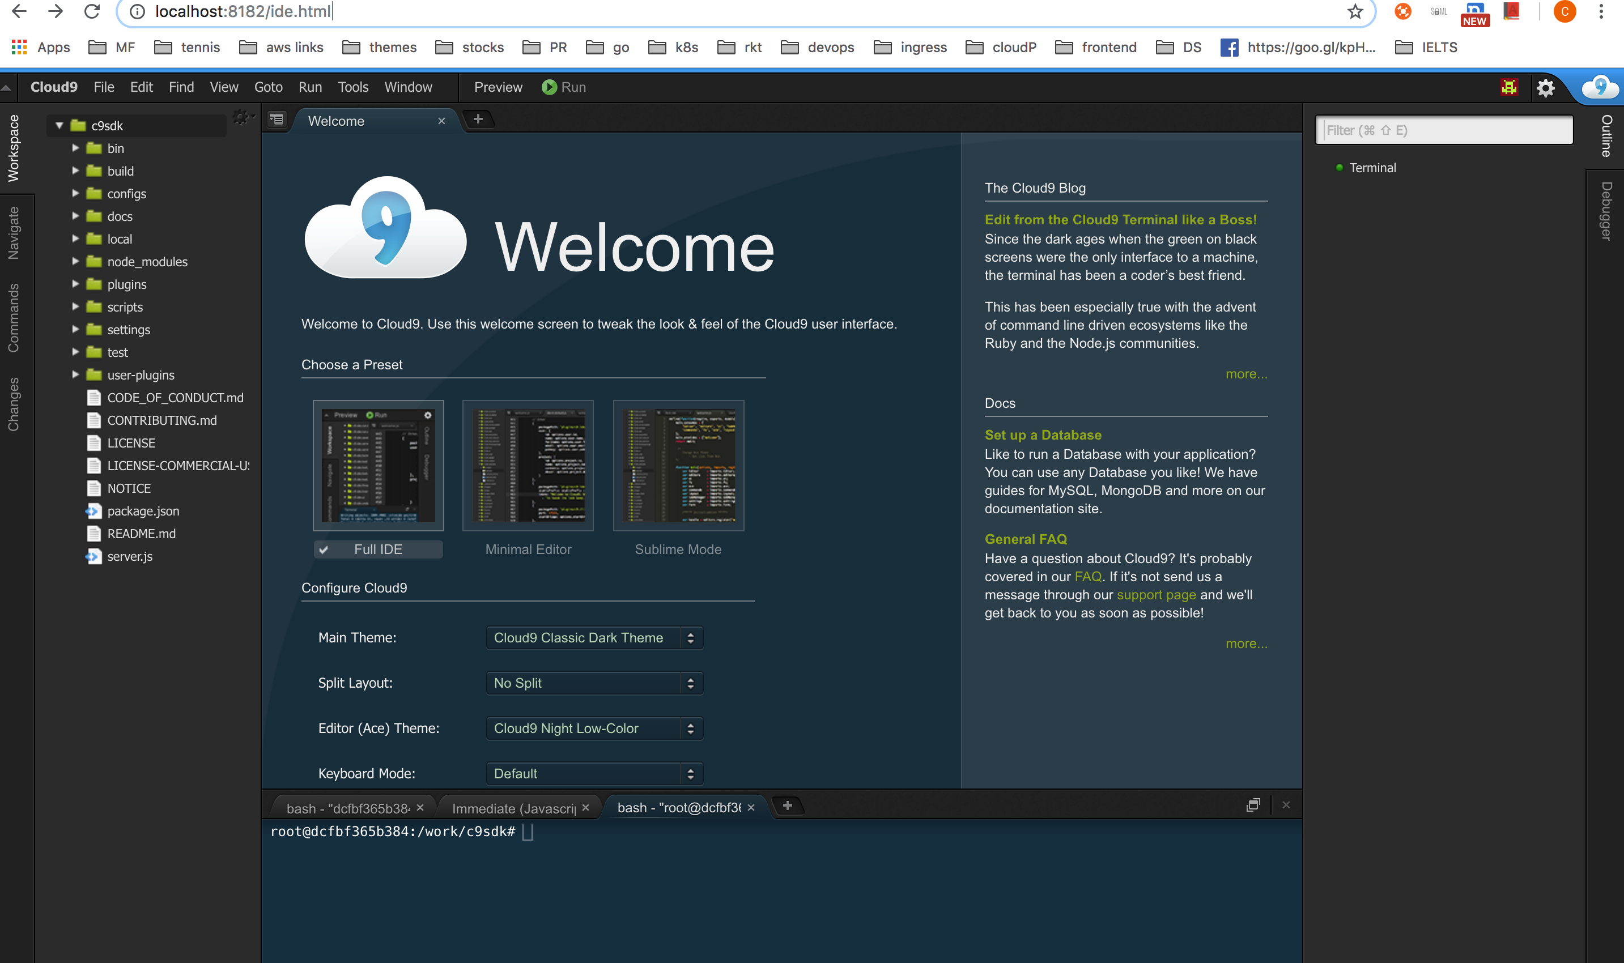1624x963 pixels.
Task: Toggle the Full IDE preset checkbox
Action: pyautogui.click(x=324, y=549)
